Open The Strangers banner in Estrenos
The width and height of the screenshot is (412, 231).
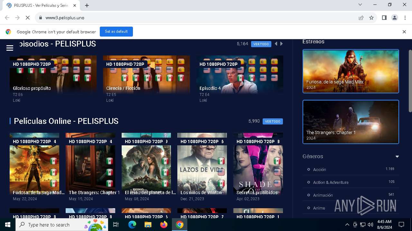(351, 122)
